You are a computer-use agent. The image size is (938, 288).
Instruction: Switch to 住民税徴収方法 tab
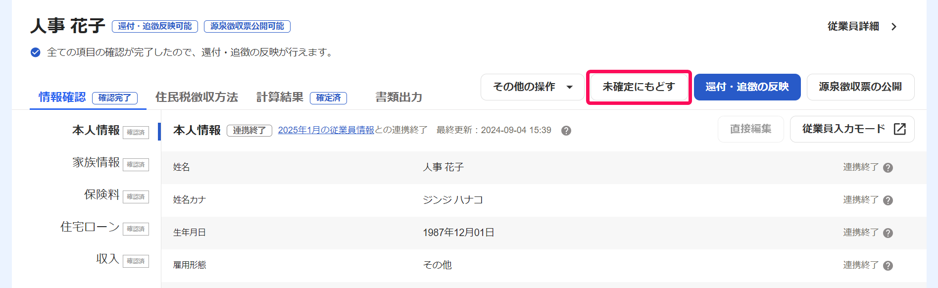(x=197, y=97)
